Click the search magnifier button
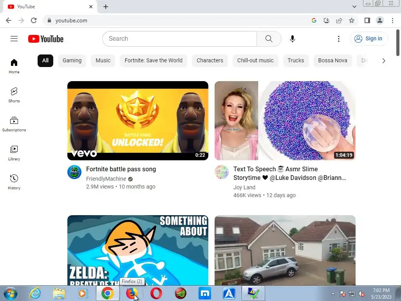Viewport: 401px width, 301px height. [269, 39]
